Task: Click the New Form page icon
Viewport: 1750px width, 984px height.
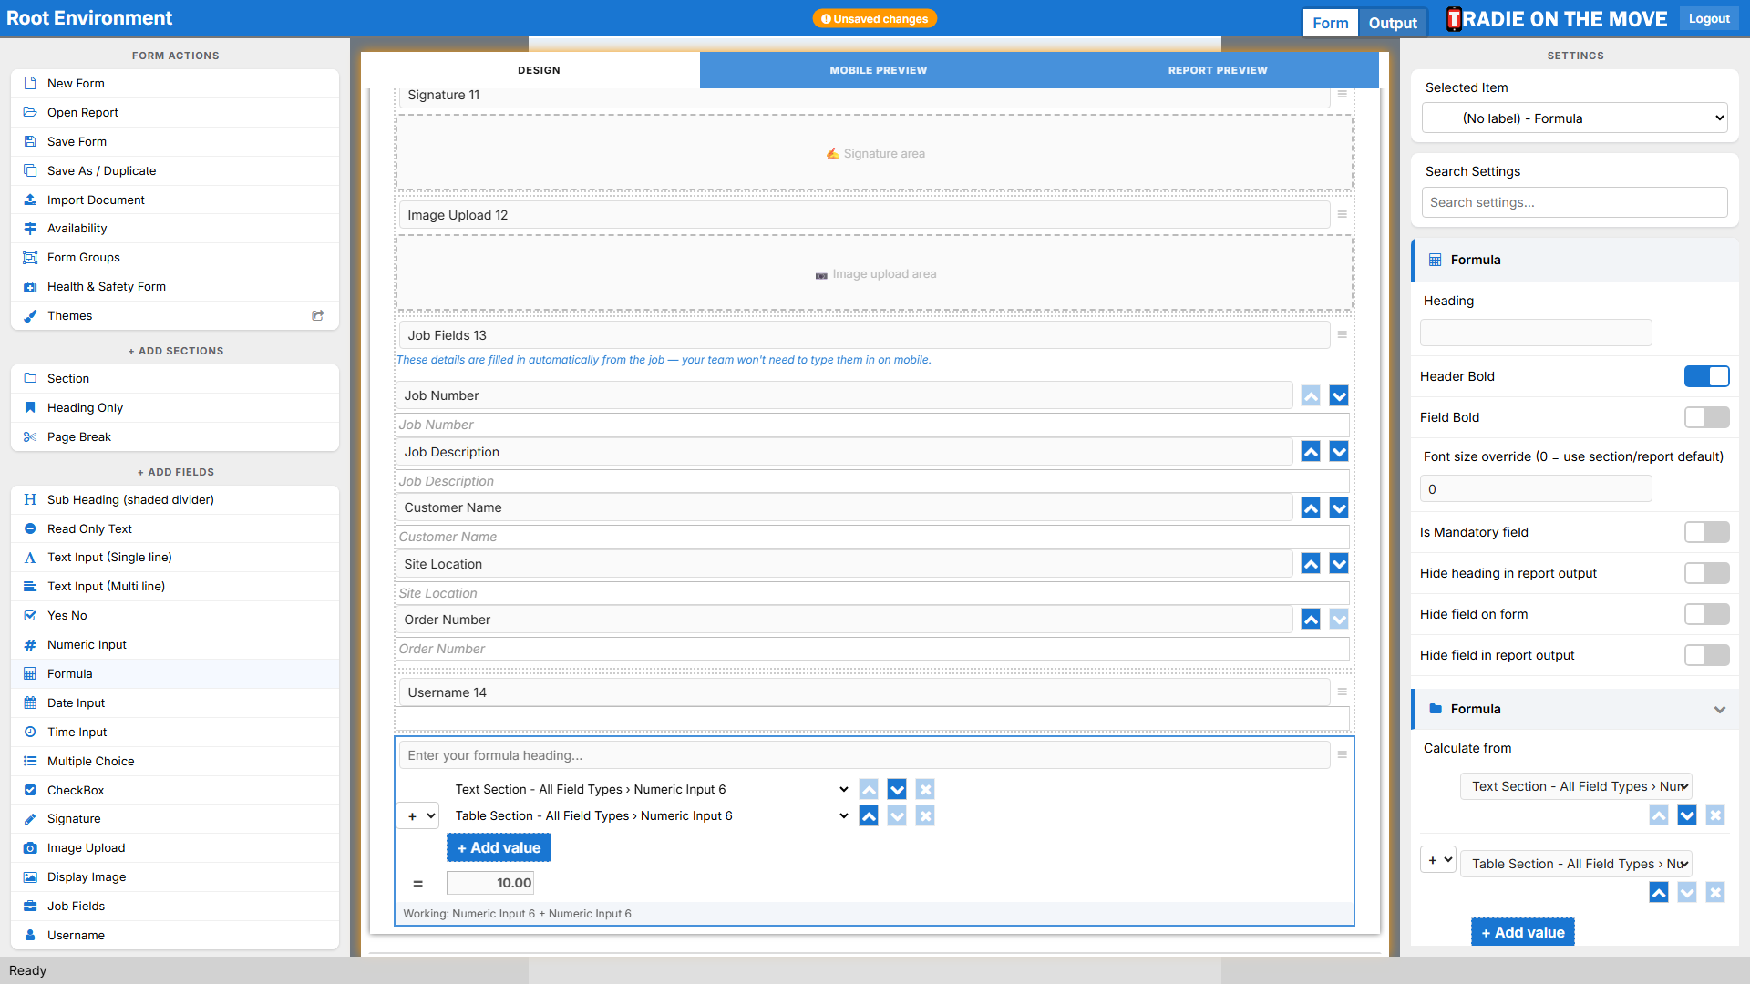Action: pyautogui.click(x=30, y=83)
